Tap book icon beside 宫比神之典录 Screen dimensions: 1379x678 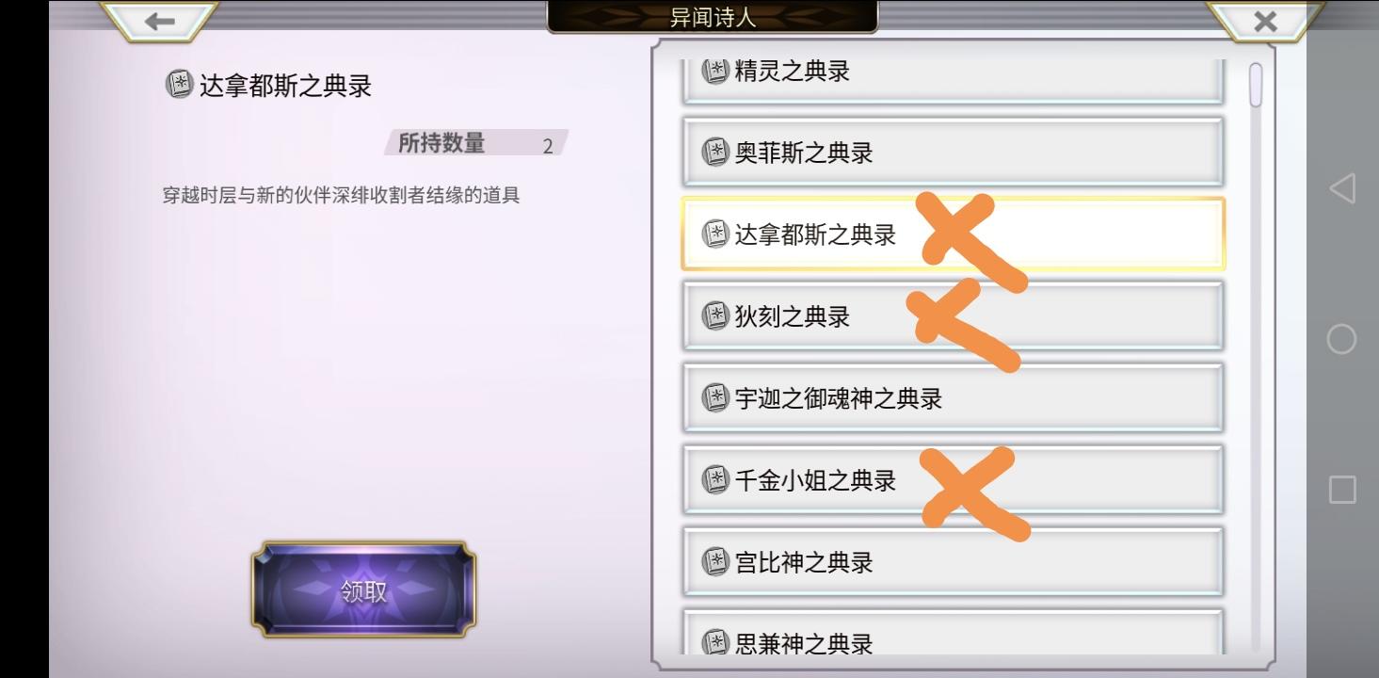(716, 562)
